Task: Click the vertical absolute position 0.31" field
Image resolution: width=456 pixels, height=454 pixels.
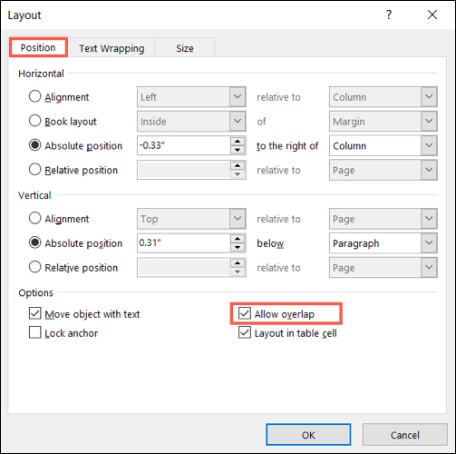Action: [x=184, y=243]
